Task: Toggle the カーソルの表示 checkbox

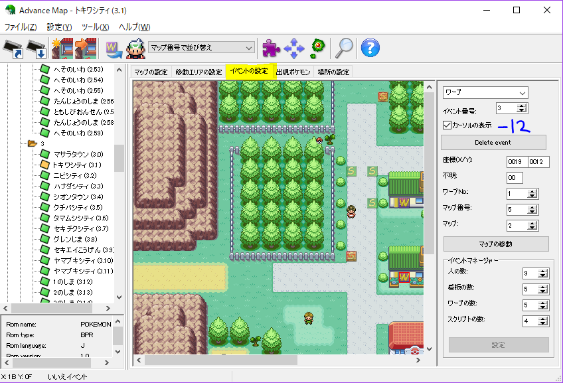Action: (447, 125)
